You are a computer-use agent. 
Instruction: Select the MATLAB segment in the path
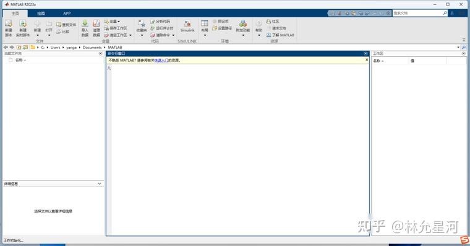115,47
